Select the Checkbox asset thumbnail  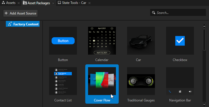coord(180,41)
